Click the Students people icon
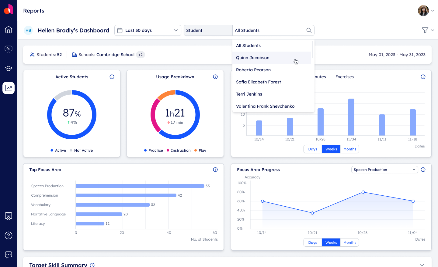 [32, 55]
